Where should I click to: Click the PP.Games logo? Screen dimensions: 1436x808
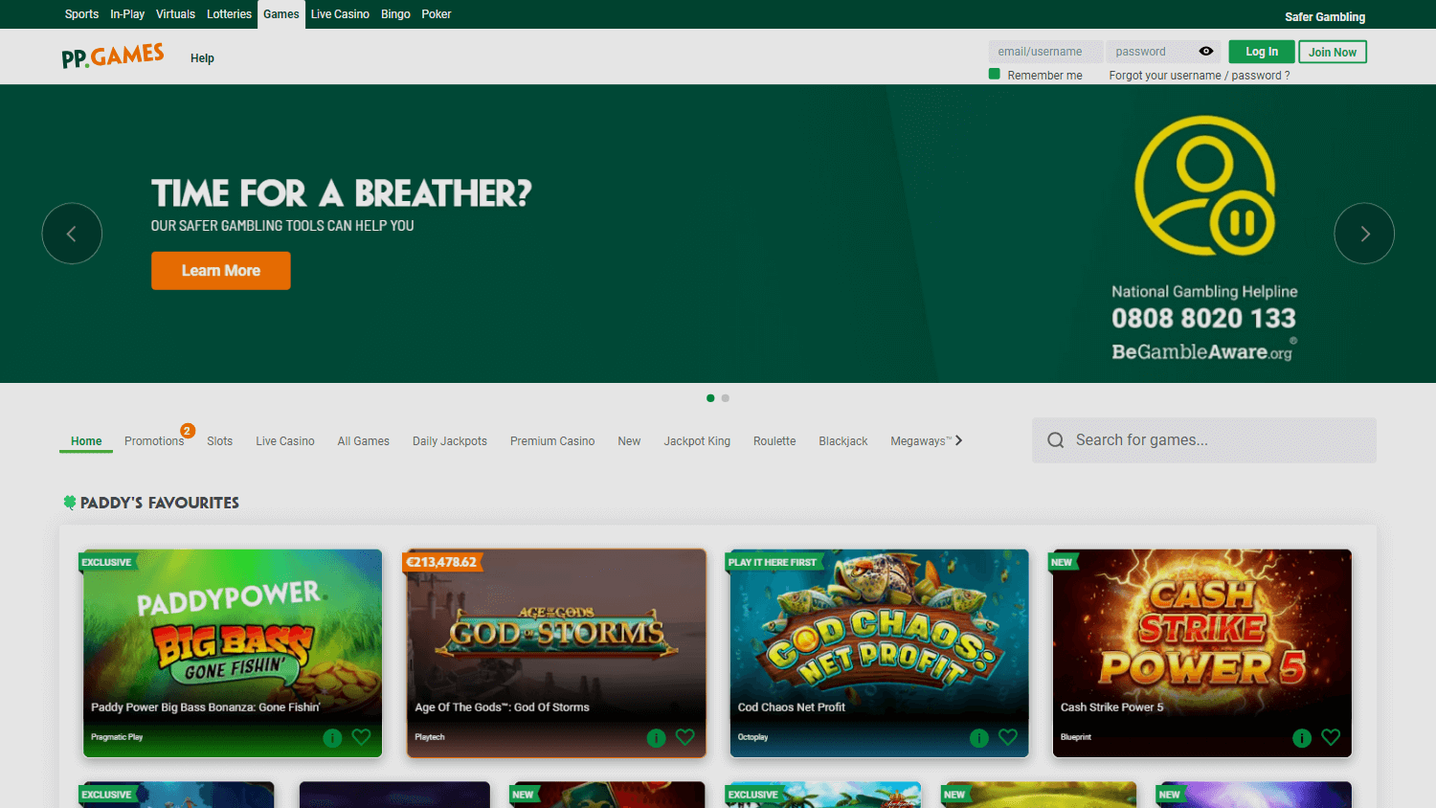click(x=113, y=56)
